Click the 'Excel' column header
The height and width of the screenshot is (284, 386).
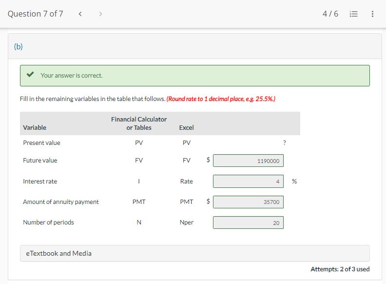coord(186,127)
